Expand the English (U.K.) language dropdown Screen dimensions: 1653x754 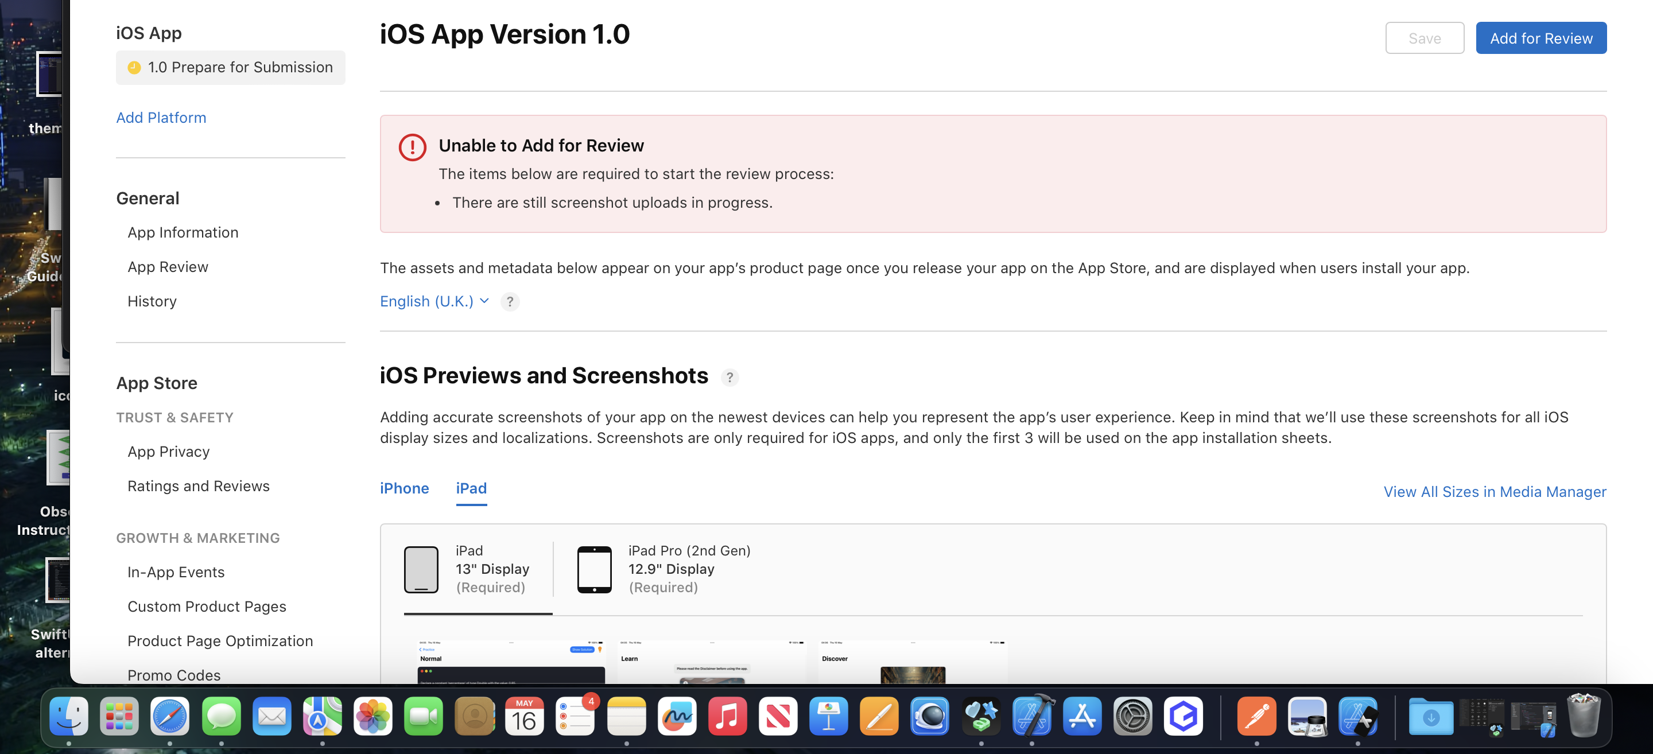click(434, 302)
